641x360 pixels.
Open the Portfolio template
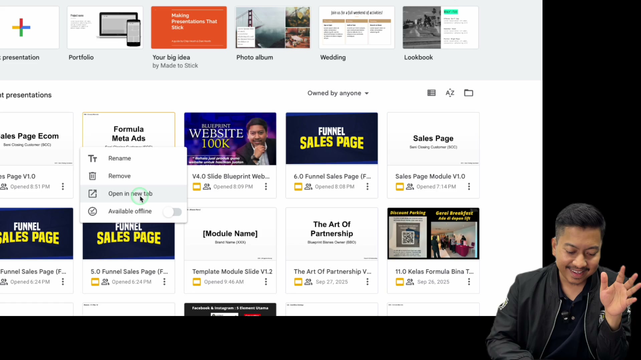tap(105, 27)
